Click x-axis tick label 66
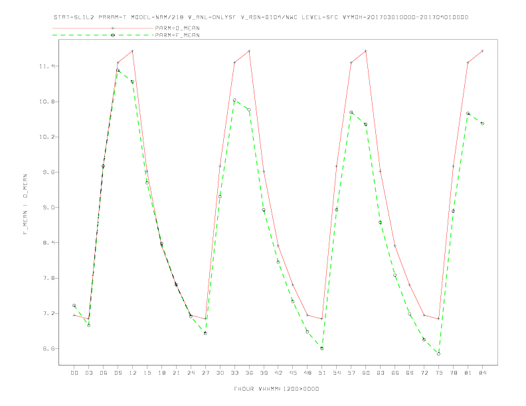The image size is (526, 406). pyautogui.click(x=395, y=373)
